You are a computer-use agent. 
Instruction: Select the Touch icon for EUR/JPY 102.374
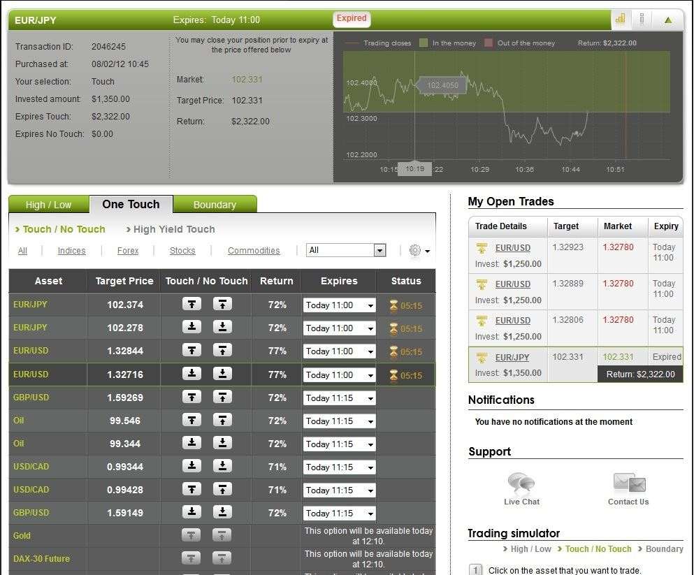(190, 305)
